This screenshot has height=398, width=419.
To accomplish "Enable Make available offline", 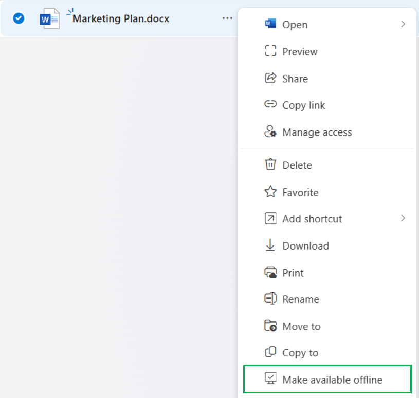I will (332, 380).
